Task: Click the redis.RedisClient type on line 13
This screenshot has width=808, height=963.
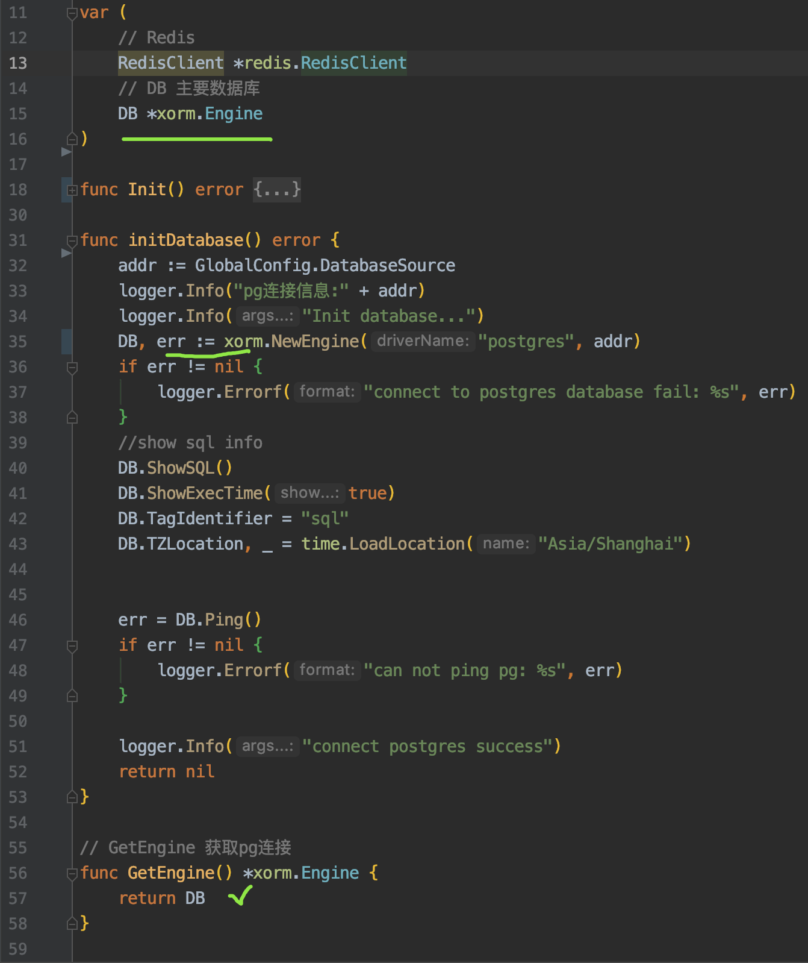Action: click(x=326, y=63)
